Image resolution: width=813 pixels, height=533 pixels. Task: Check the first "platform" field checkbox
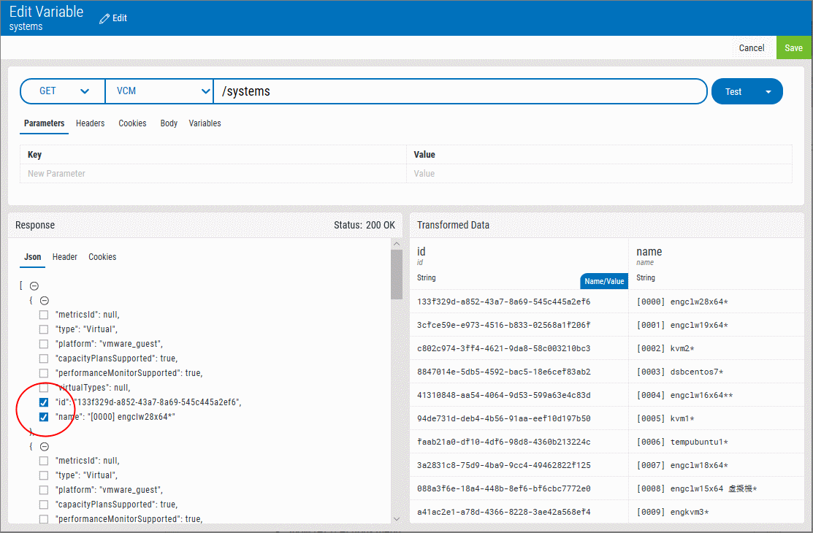pos(44,344)
